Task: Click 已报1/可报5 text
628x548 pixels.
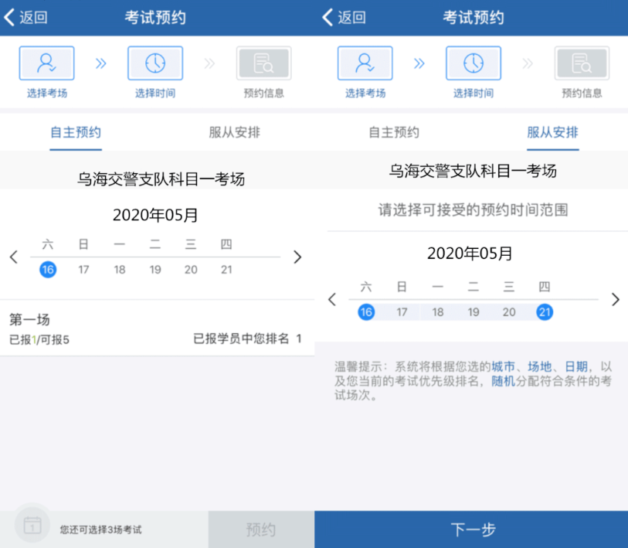Action: coord(39,340)
